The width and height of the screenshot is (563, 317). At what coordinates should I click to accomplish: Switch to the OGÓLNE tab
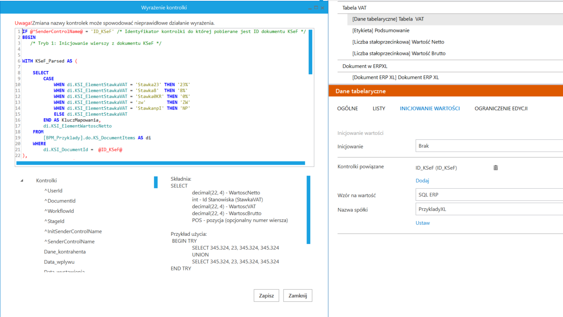pos(347,109)
